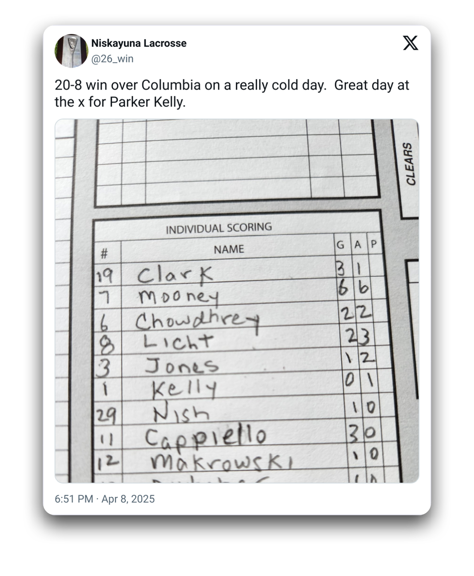
Task: Click the handwritten name Clark
Action: point(175,274)
